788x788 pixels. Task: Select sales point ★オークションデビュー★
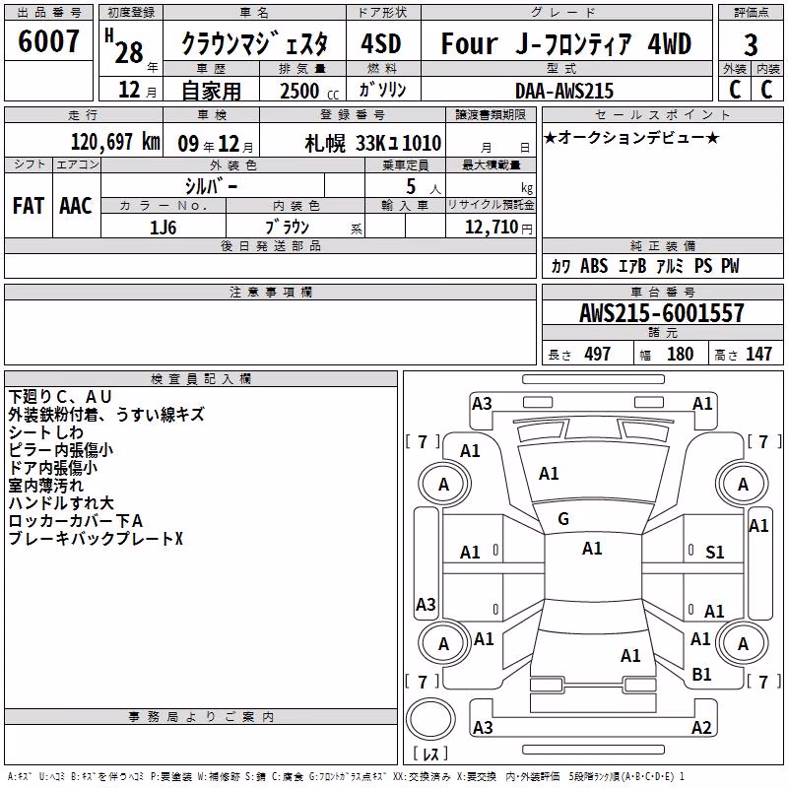tap(631, 137)
